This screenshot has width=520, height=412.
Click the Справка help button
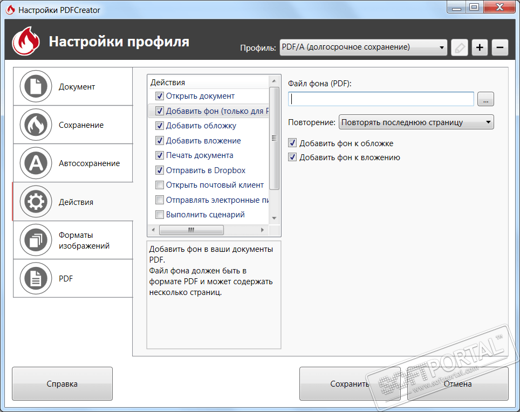[63, 384]
